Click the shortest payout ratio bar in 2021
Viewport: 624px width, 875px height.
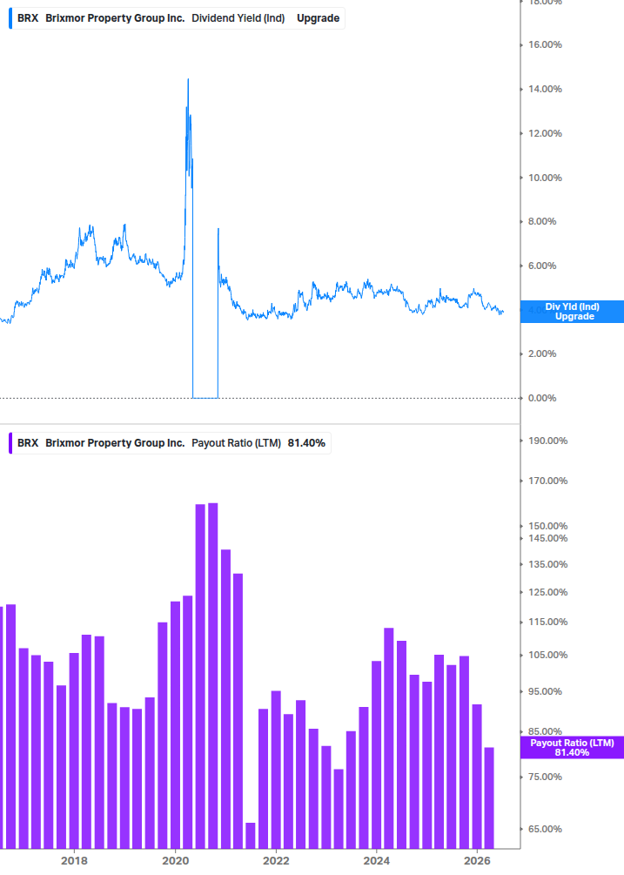(251, 835)
